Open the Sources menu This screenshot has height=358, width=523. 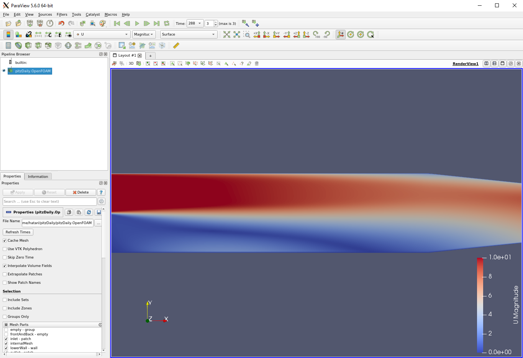click(x=45, y=15)
